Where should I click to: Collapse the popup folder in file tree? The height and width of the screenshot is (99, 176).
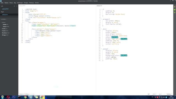click(3, 23)
